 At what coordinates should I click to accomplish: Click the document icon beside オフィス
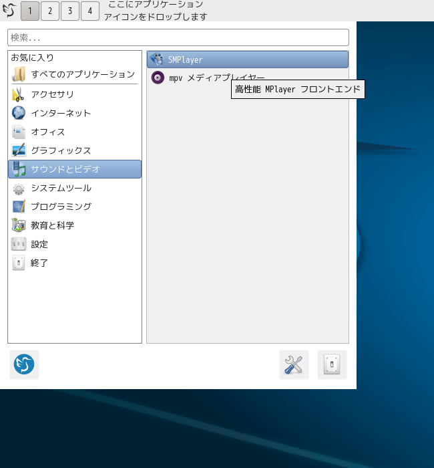pos(19,132)
